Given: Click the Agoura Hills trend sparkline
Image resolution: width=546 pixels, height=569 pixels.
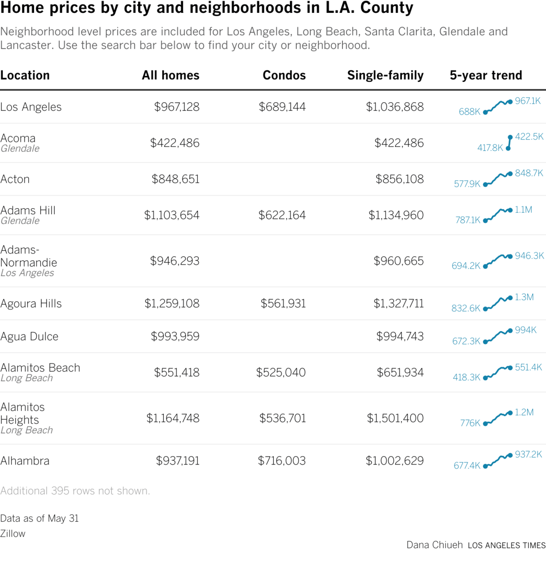Looking at the screenshot, I should click(498, 303).
